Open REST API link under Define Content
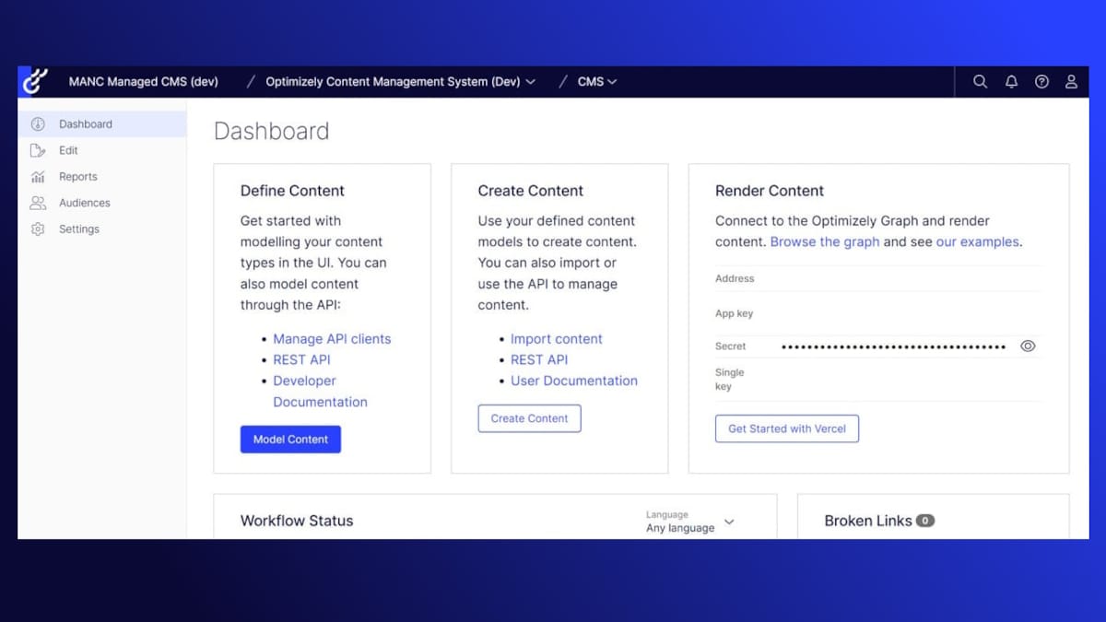The height and width of the screenshot is (622, 1106). click(x=301, y=360)
